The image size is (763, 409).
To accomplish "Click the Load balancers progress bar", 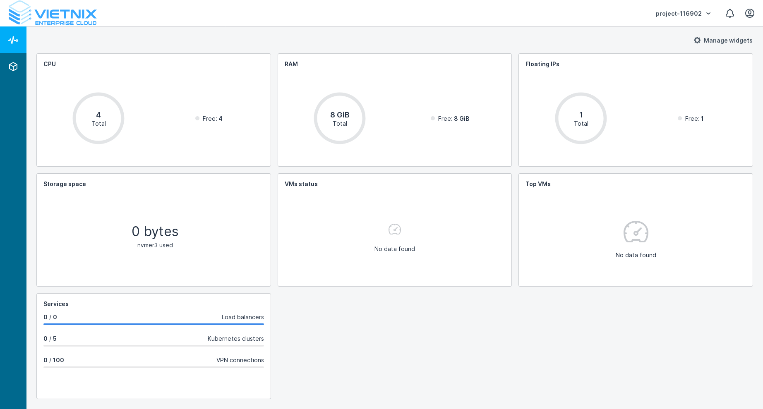I will [x=154, y=324].
